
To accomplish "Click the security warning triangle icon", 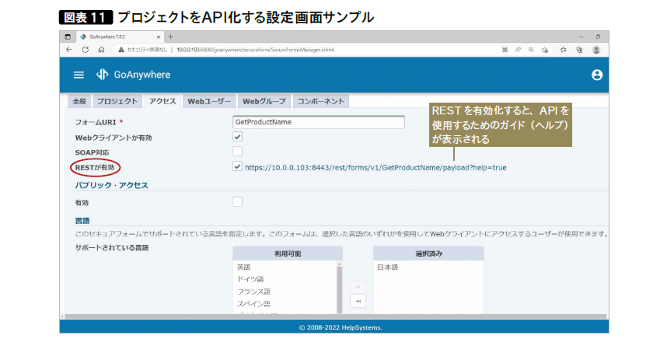I will point(121,50).
